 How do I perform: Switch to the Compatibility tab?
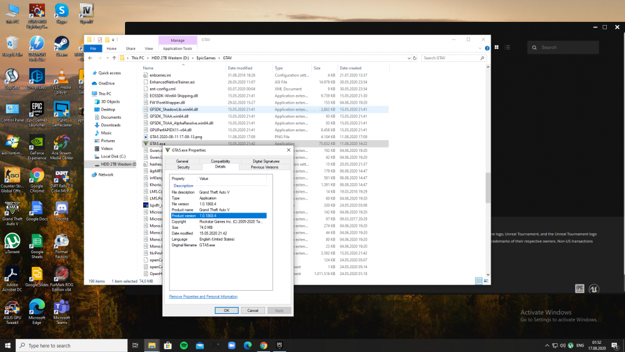220,161
